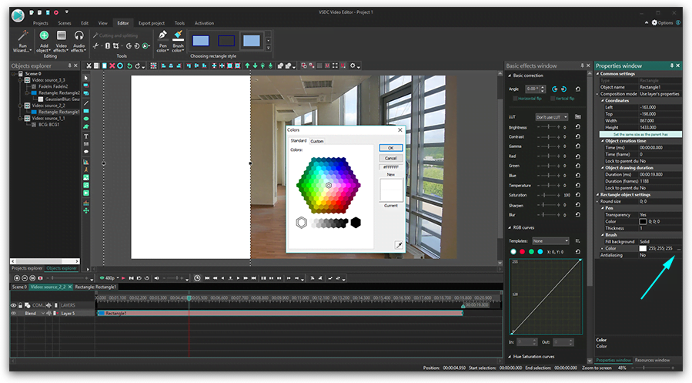
Task: Open the Export project ribbon tab
Action: [x=152, y=23]
